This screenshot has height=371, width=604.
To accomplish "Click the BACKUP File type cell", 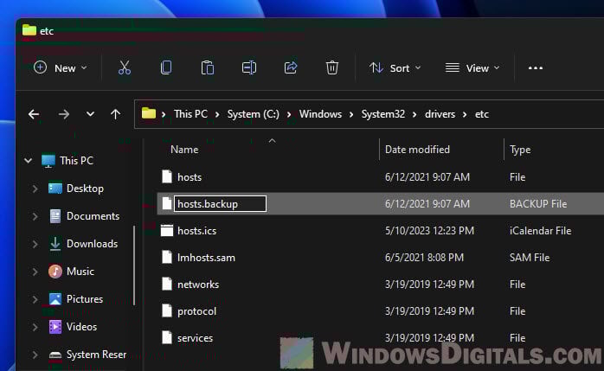I will click(538, 203).
